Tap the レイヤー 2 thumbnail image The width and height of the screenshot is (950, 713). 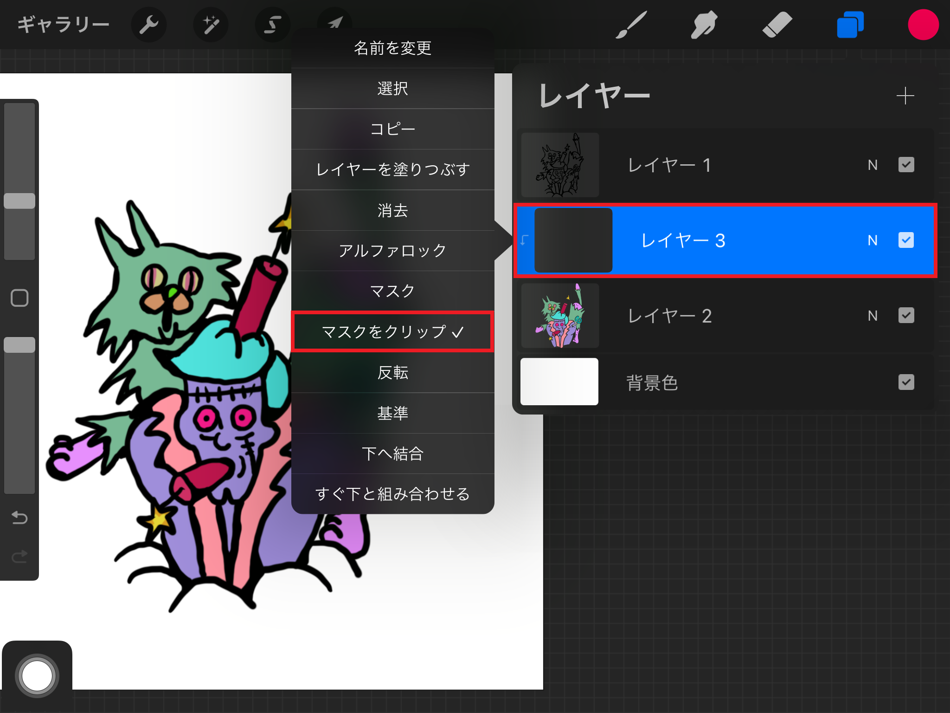click(x=559, y=316)
